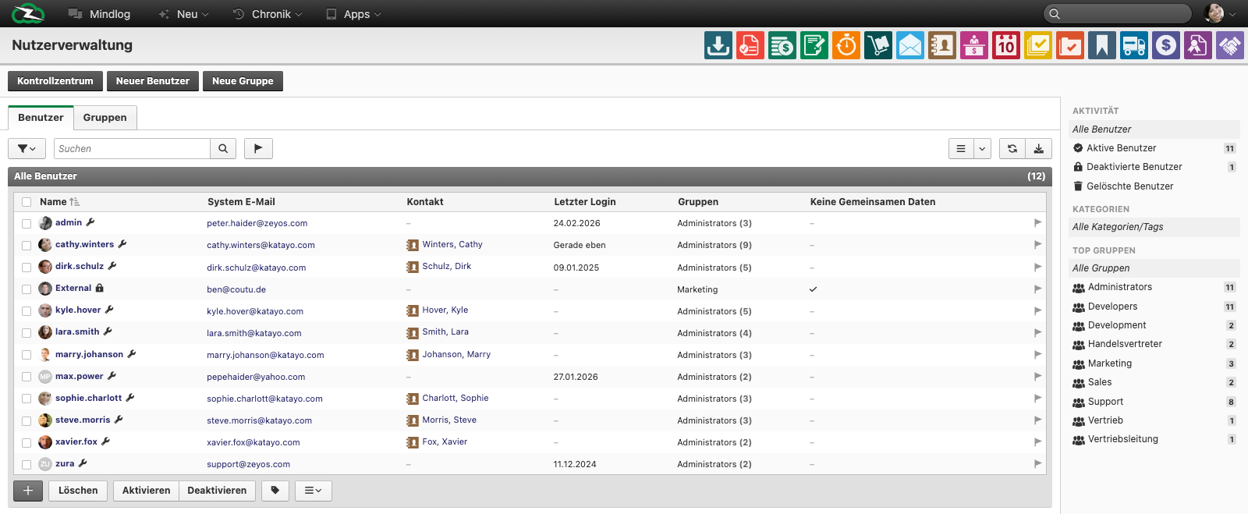Open the orange folder checkmark projects icon
Viewport: 1248px width, 514px height.
click(1069, 45)
